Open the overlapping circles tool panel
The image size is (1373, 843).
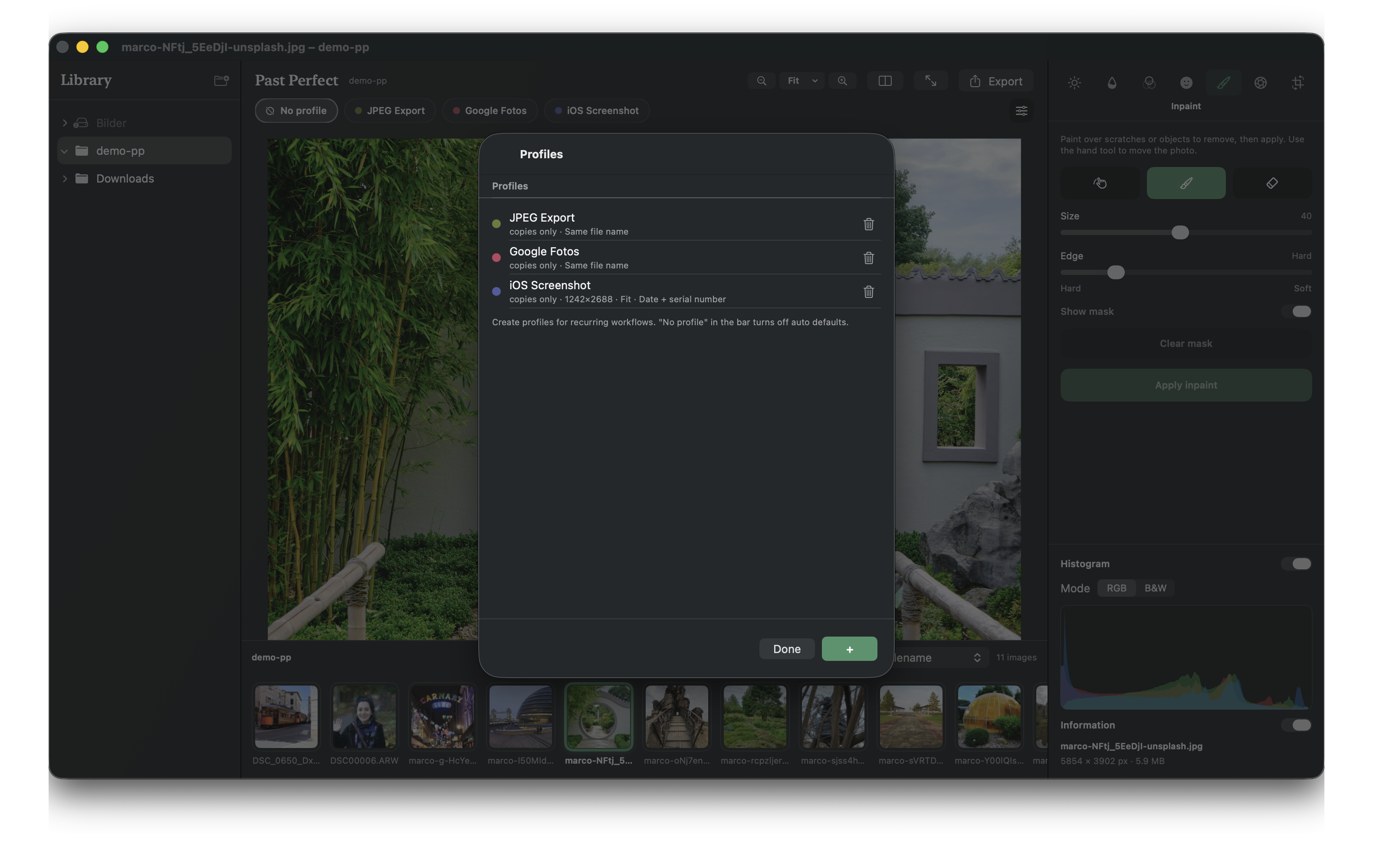[1149, 82]
